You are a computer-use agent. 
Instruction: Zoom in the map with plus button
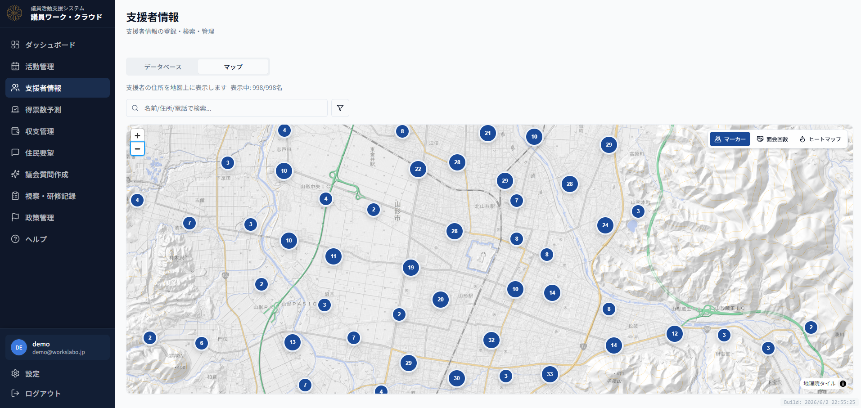(137, 135)
